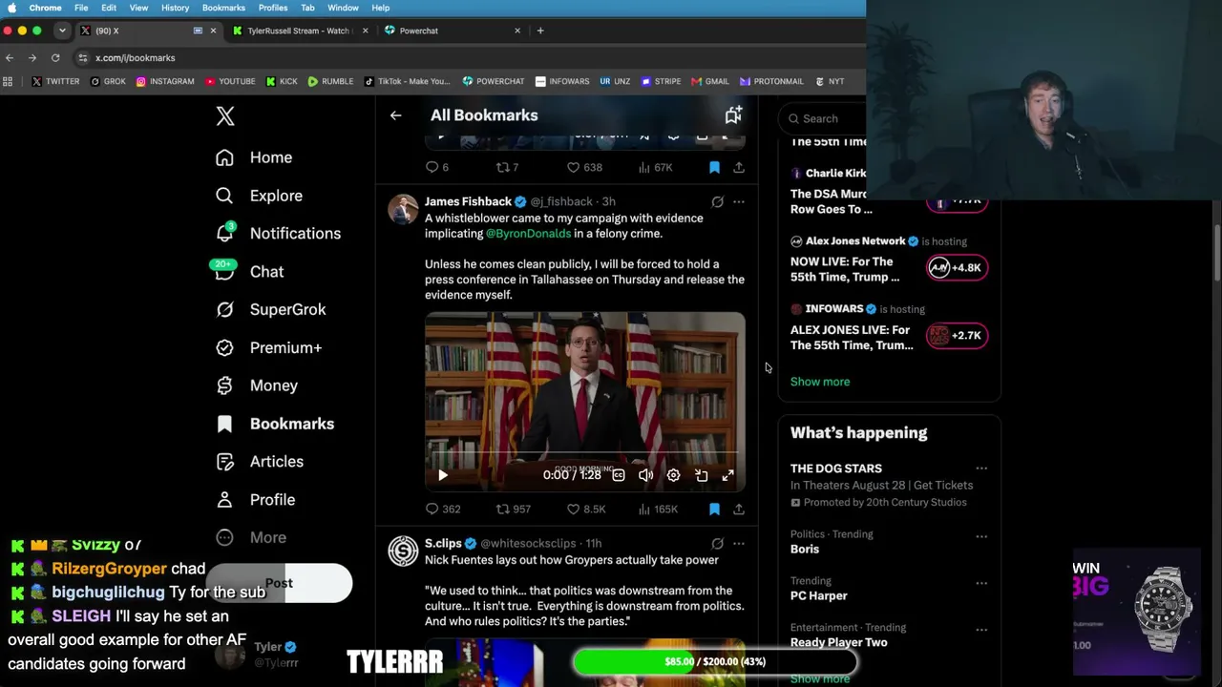The image size is (1222, 687).
Task: Reload the page in Chrome
Action: [x=55, y=58]
